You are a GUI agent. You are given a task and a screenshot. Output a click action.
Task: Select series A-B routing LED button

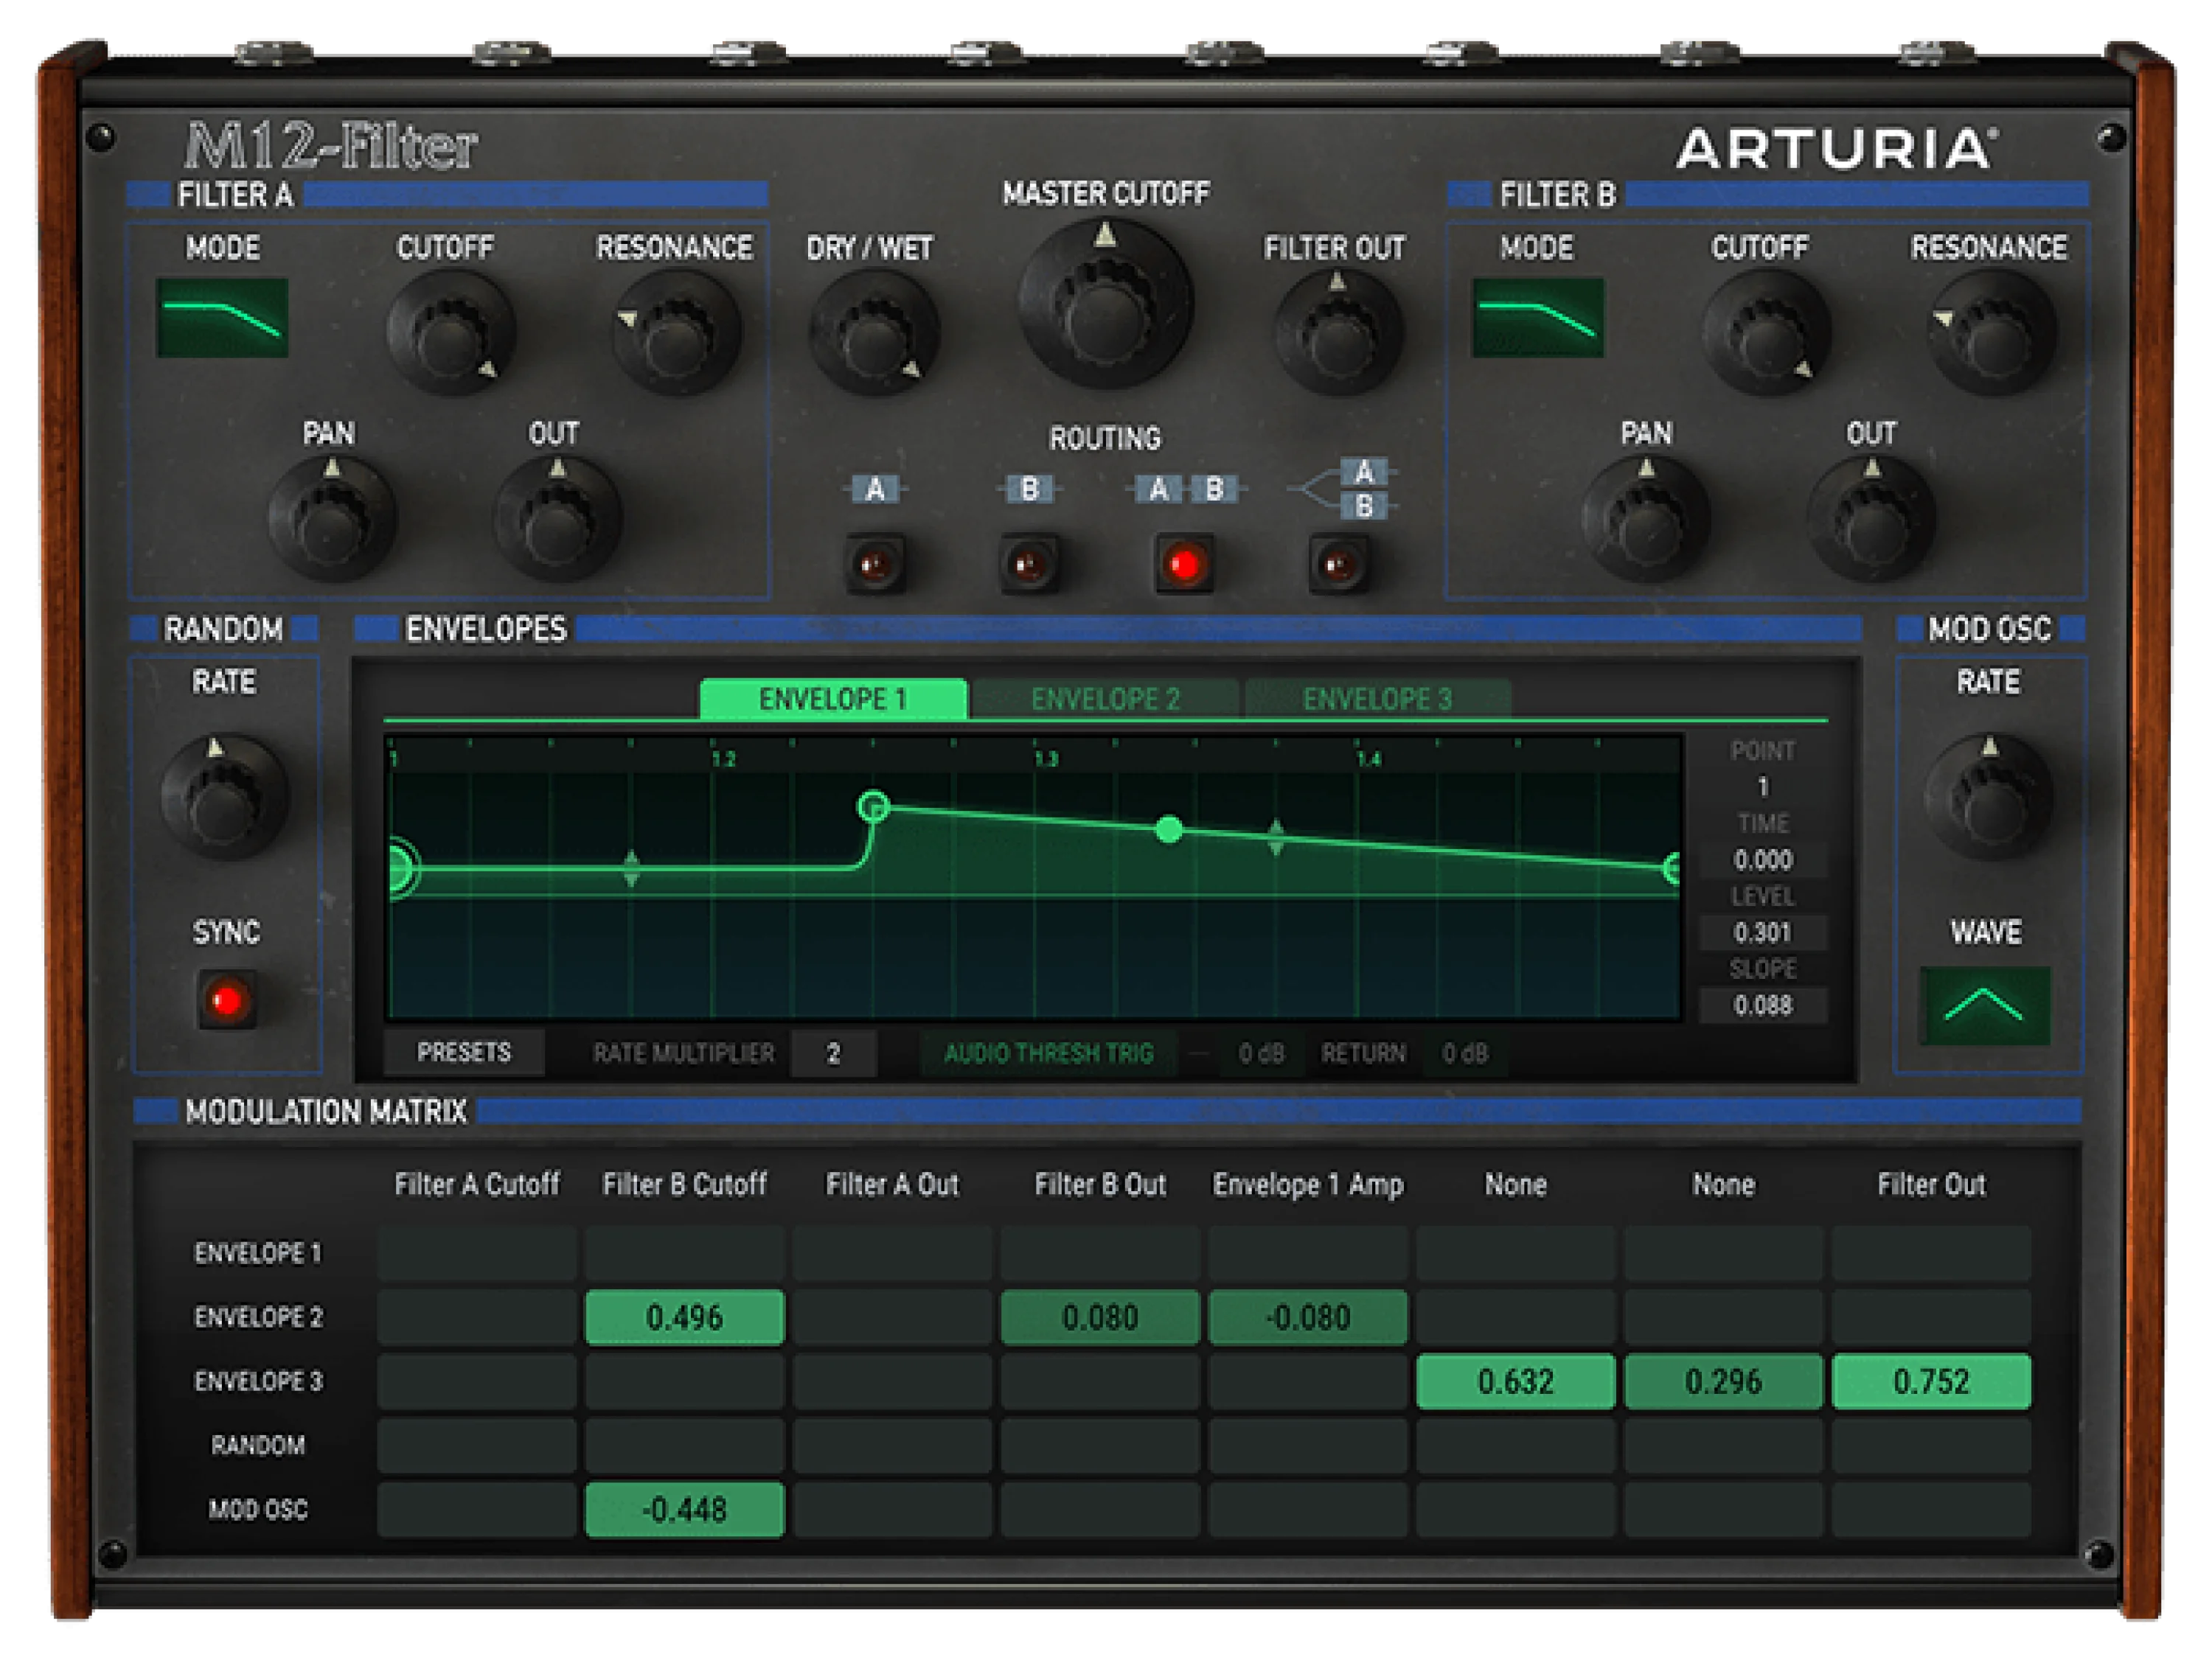point(1184,565)
